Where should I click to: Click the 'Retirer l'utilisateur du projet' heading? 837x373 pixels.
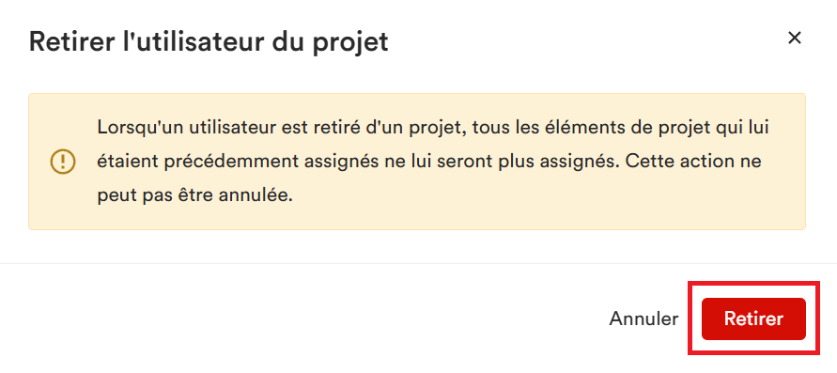coord(209,41)
